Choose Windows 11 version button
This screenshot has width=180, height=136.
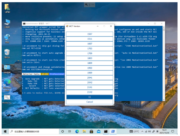point(90,97)
